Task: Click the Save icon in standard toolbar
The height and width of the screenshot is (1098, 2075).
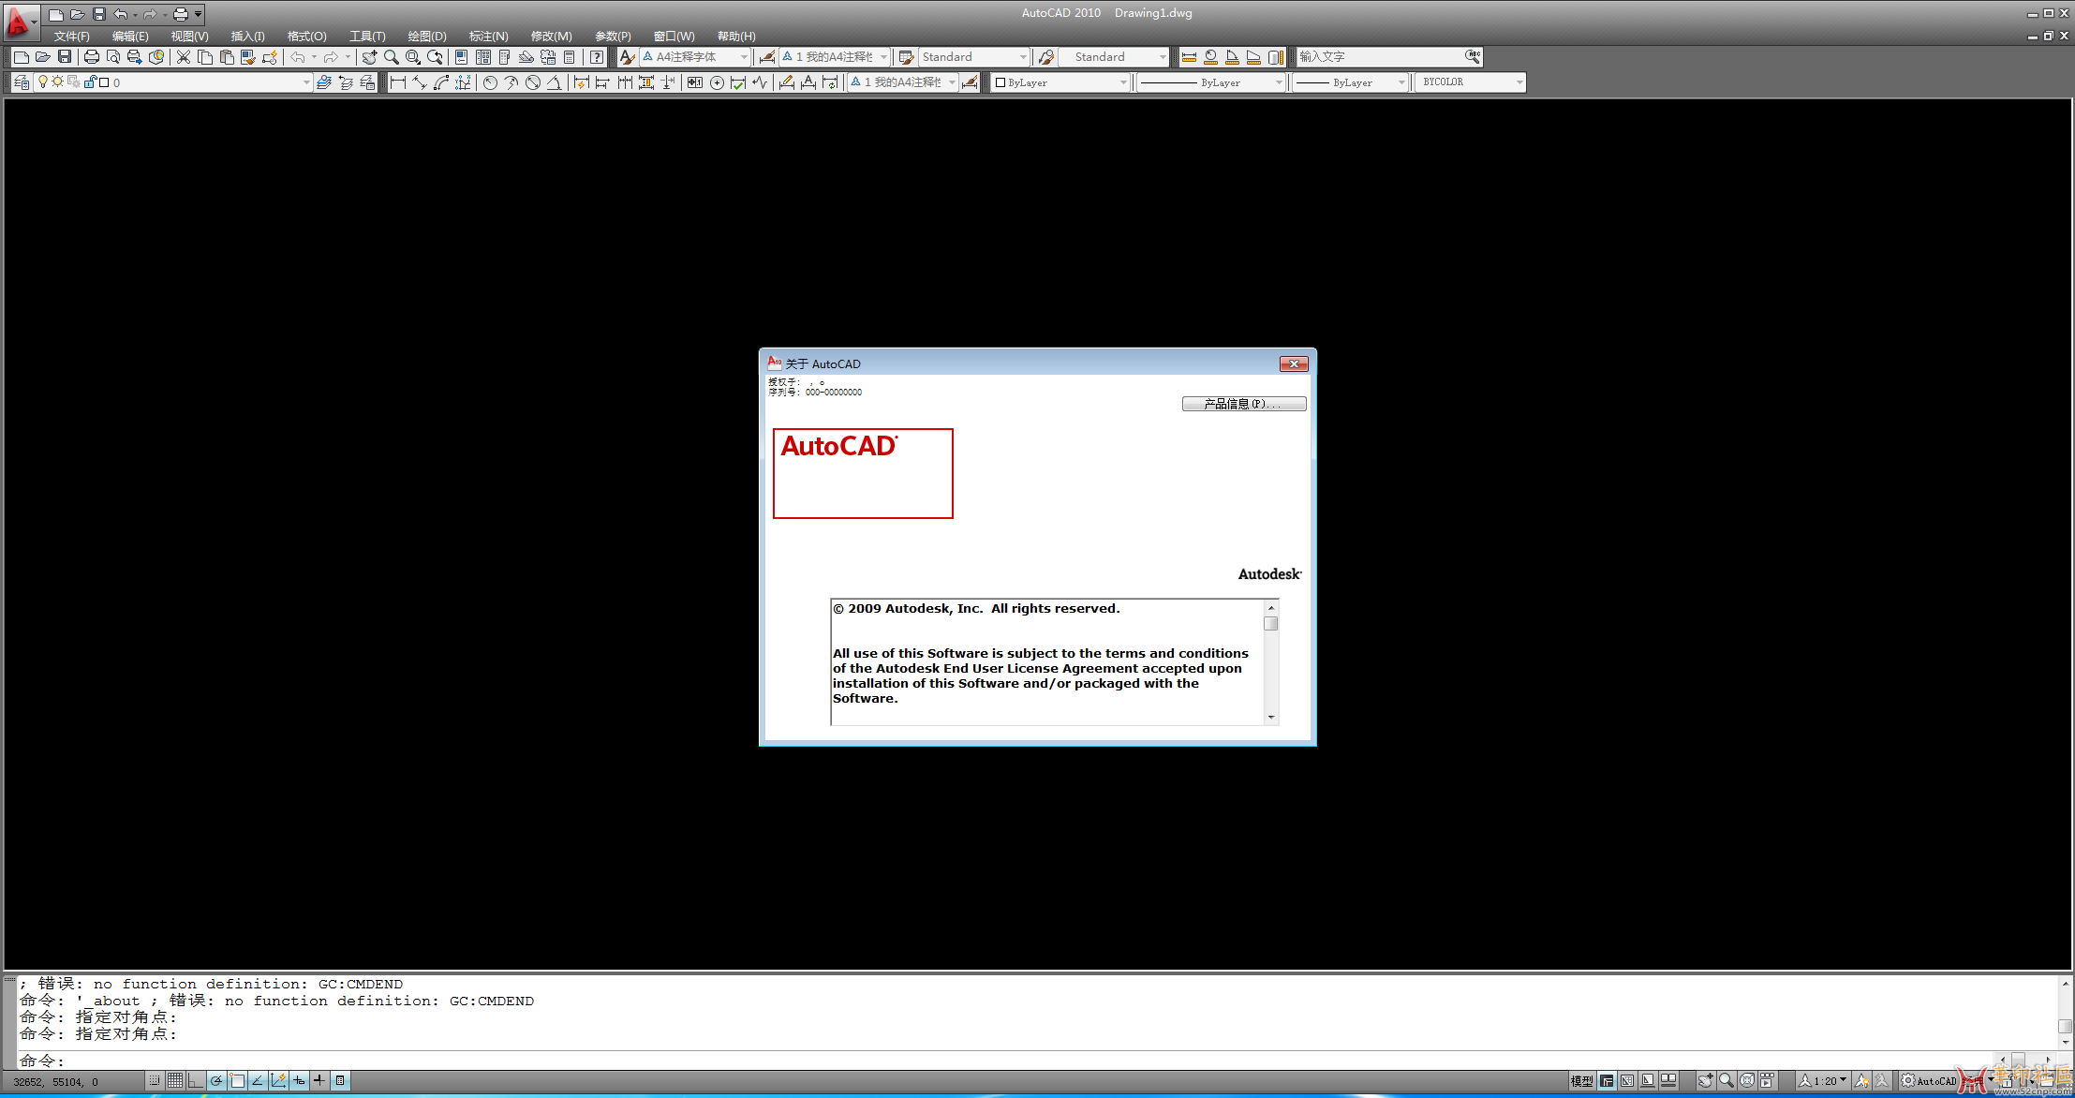Action: click(x=65, y=57)
